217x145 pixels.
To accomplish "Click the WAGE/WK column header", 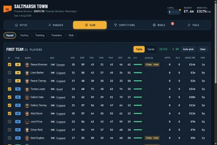I will [190, 58].
